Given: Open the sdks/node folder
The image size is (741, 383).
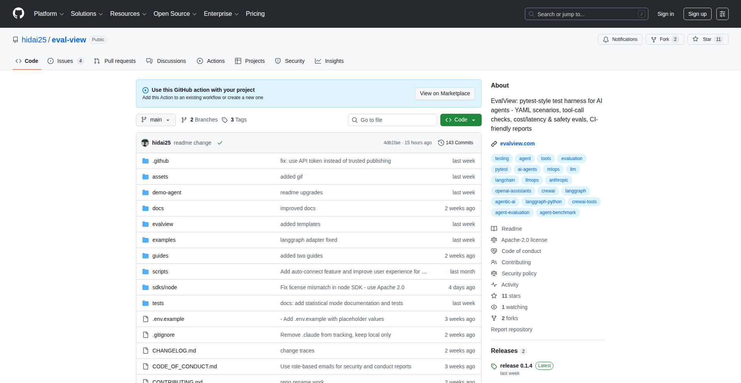Looking at the screenshot, I should (165, 287).
